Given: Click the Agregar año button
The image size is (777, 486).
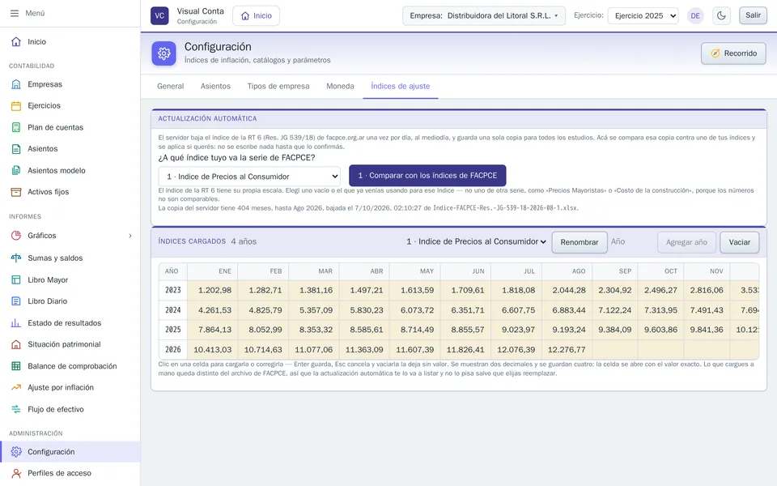Looking at the screenshot, I should click(686, 242).
